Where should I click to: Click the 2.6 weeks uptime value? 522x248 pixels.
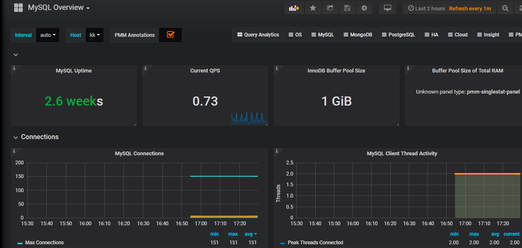pos(74,101)
